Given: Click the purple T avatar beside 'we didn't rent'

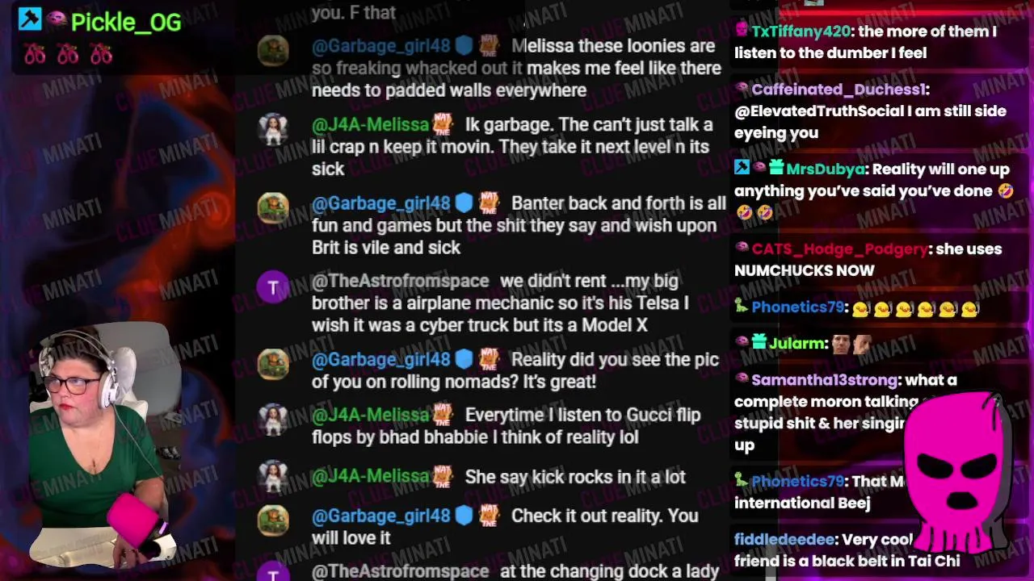Looking at the screenshot, I should point(273,289).
